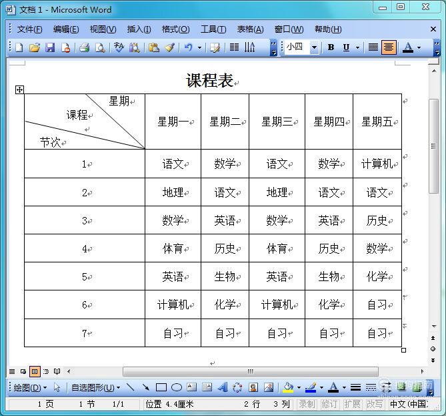Open 编辑(E) menu
This screenshot has height=416, width=446.
point(66,29)
